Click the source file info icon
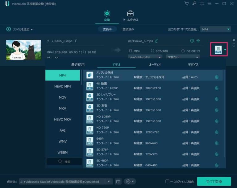Viewport: 237px width, 188px height. point(76,41)
